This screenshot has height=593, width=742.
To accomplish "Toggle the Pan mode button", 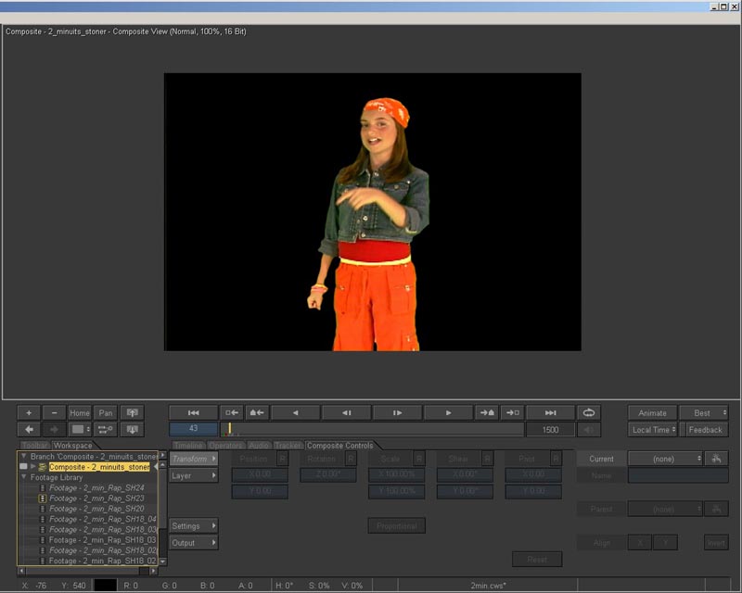I will click(x=106, y=412).
